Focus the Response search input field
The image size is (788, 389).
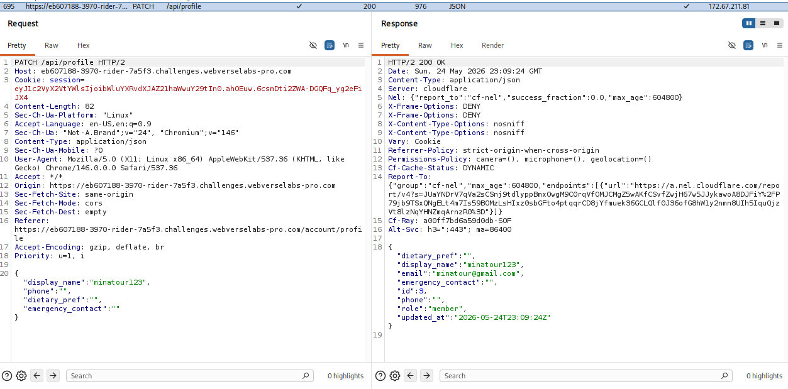[585, 376]
